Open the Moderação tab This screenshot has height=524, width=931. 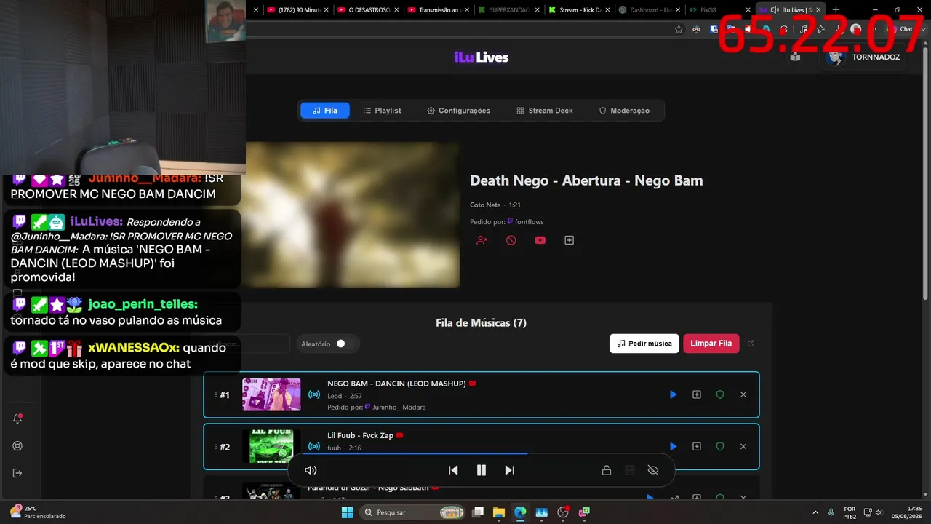point(624,111)
